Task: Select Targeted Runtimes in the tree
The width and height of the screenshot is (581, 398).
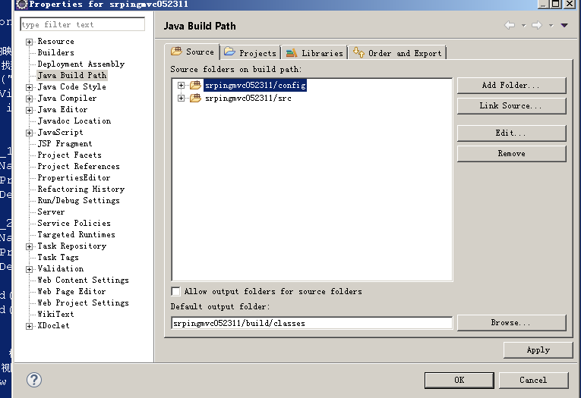Action: [x=77, y=234]
